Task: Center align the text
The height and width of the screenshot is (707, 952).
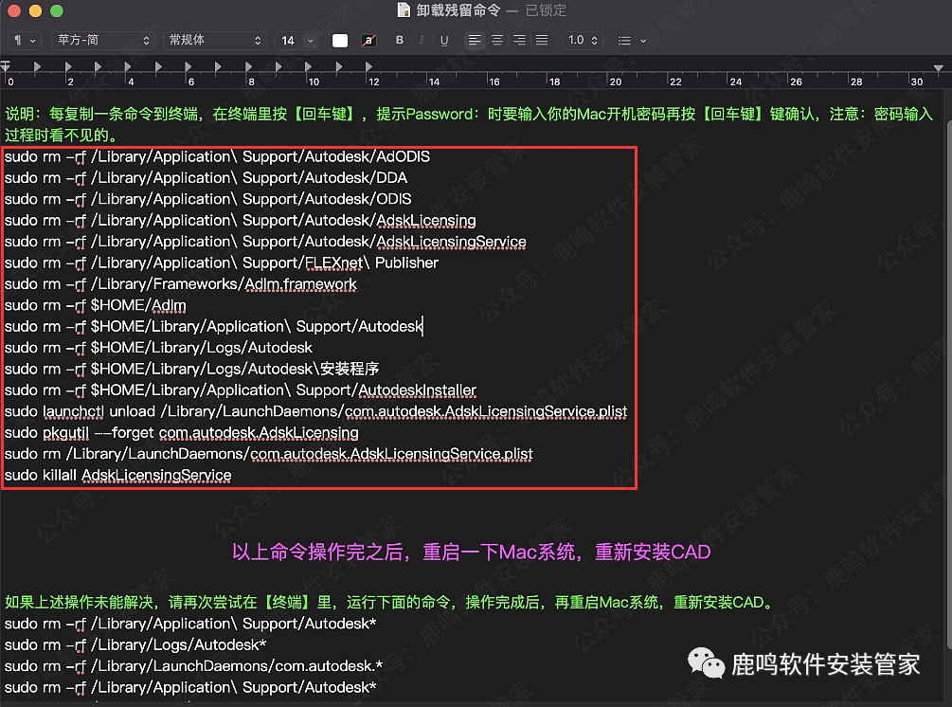Action: pos(497,41)
